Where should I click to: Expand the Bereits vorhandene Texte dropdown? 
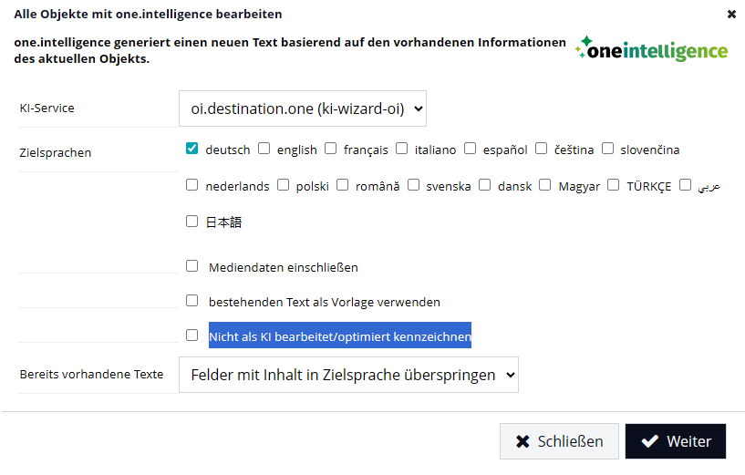[348, 375]
